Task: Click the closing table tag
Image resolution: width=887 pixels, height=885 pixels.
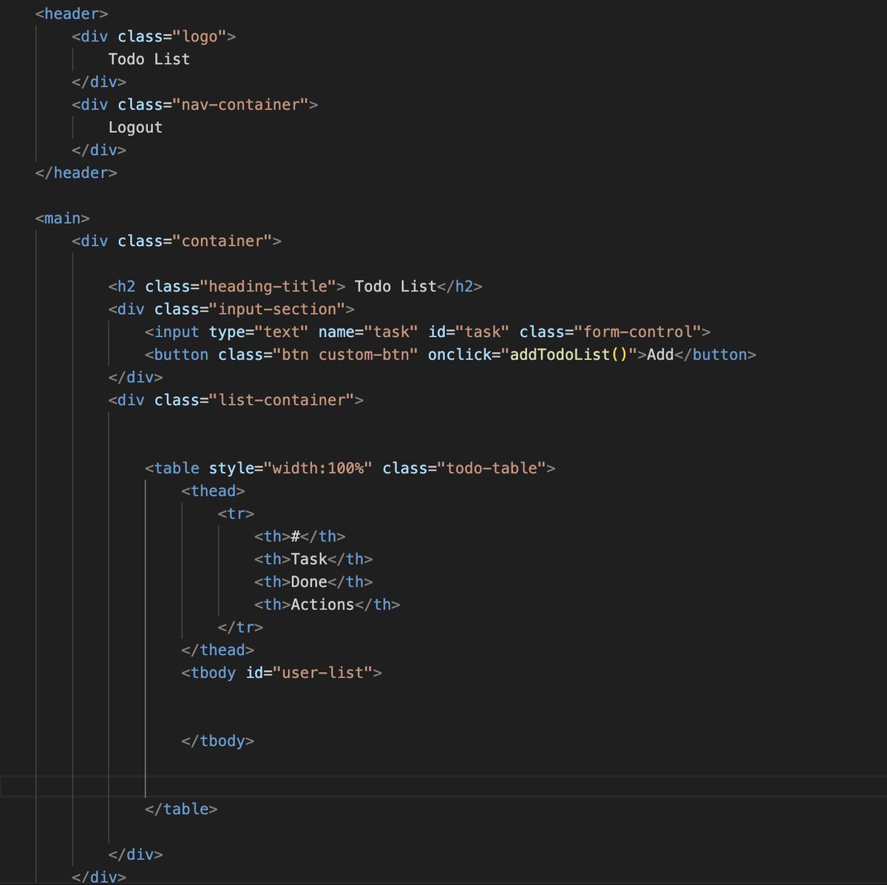Action: pos(181,809)
